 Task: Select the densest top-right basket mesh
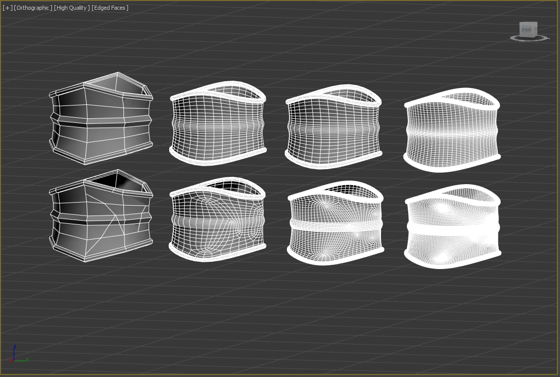(x=452, y=130)
